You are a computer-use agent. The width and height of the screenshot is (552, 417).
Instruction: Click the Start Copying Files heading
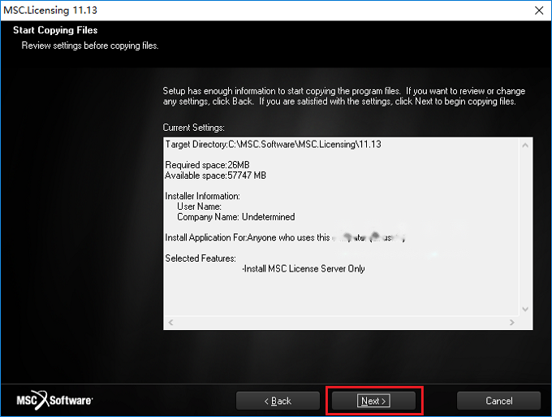coord(55,30)
